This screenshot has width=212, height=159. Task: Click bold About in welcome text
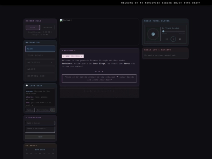tap(127, 64)
